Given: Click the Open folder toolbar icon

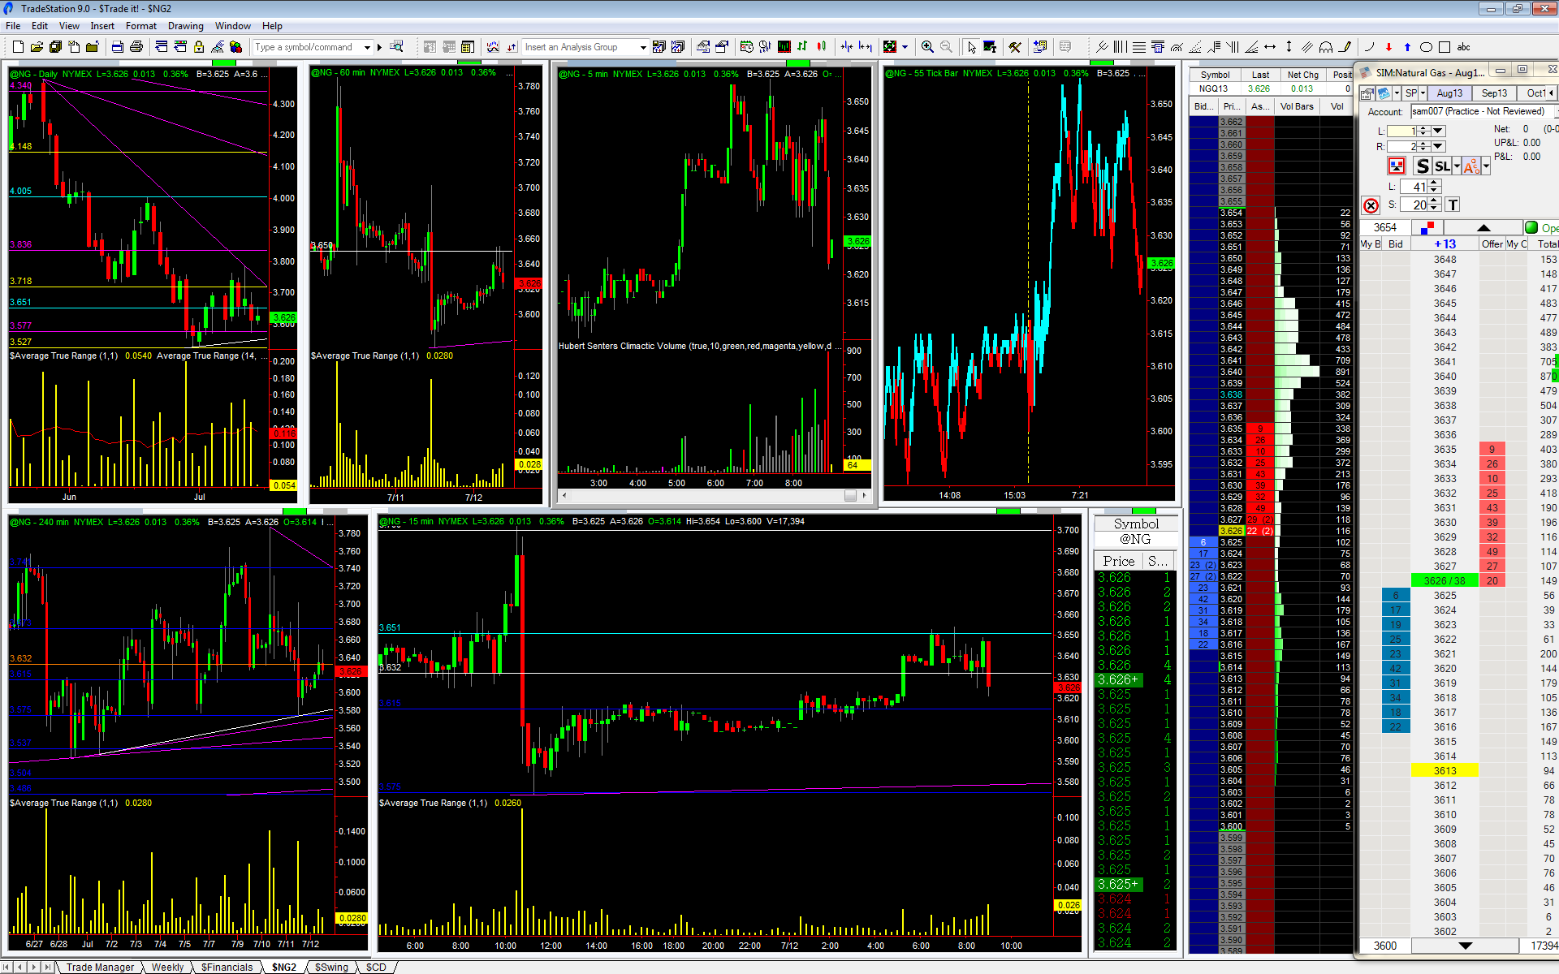Looking at the screenshot, I should point(37,47).
